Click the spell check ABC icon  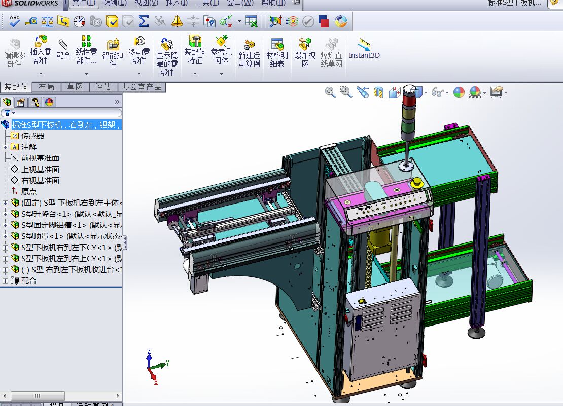(x=15, y=21)
